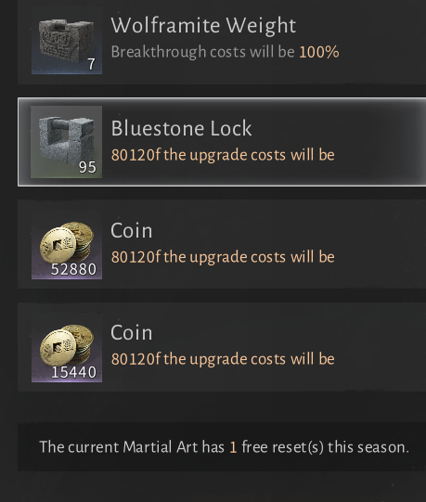426x502 pixels.
Task: Click the Martial Art free reset notice
Action: (225, 447)
